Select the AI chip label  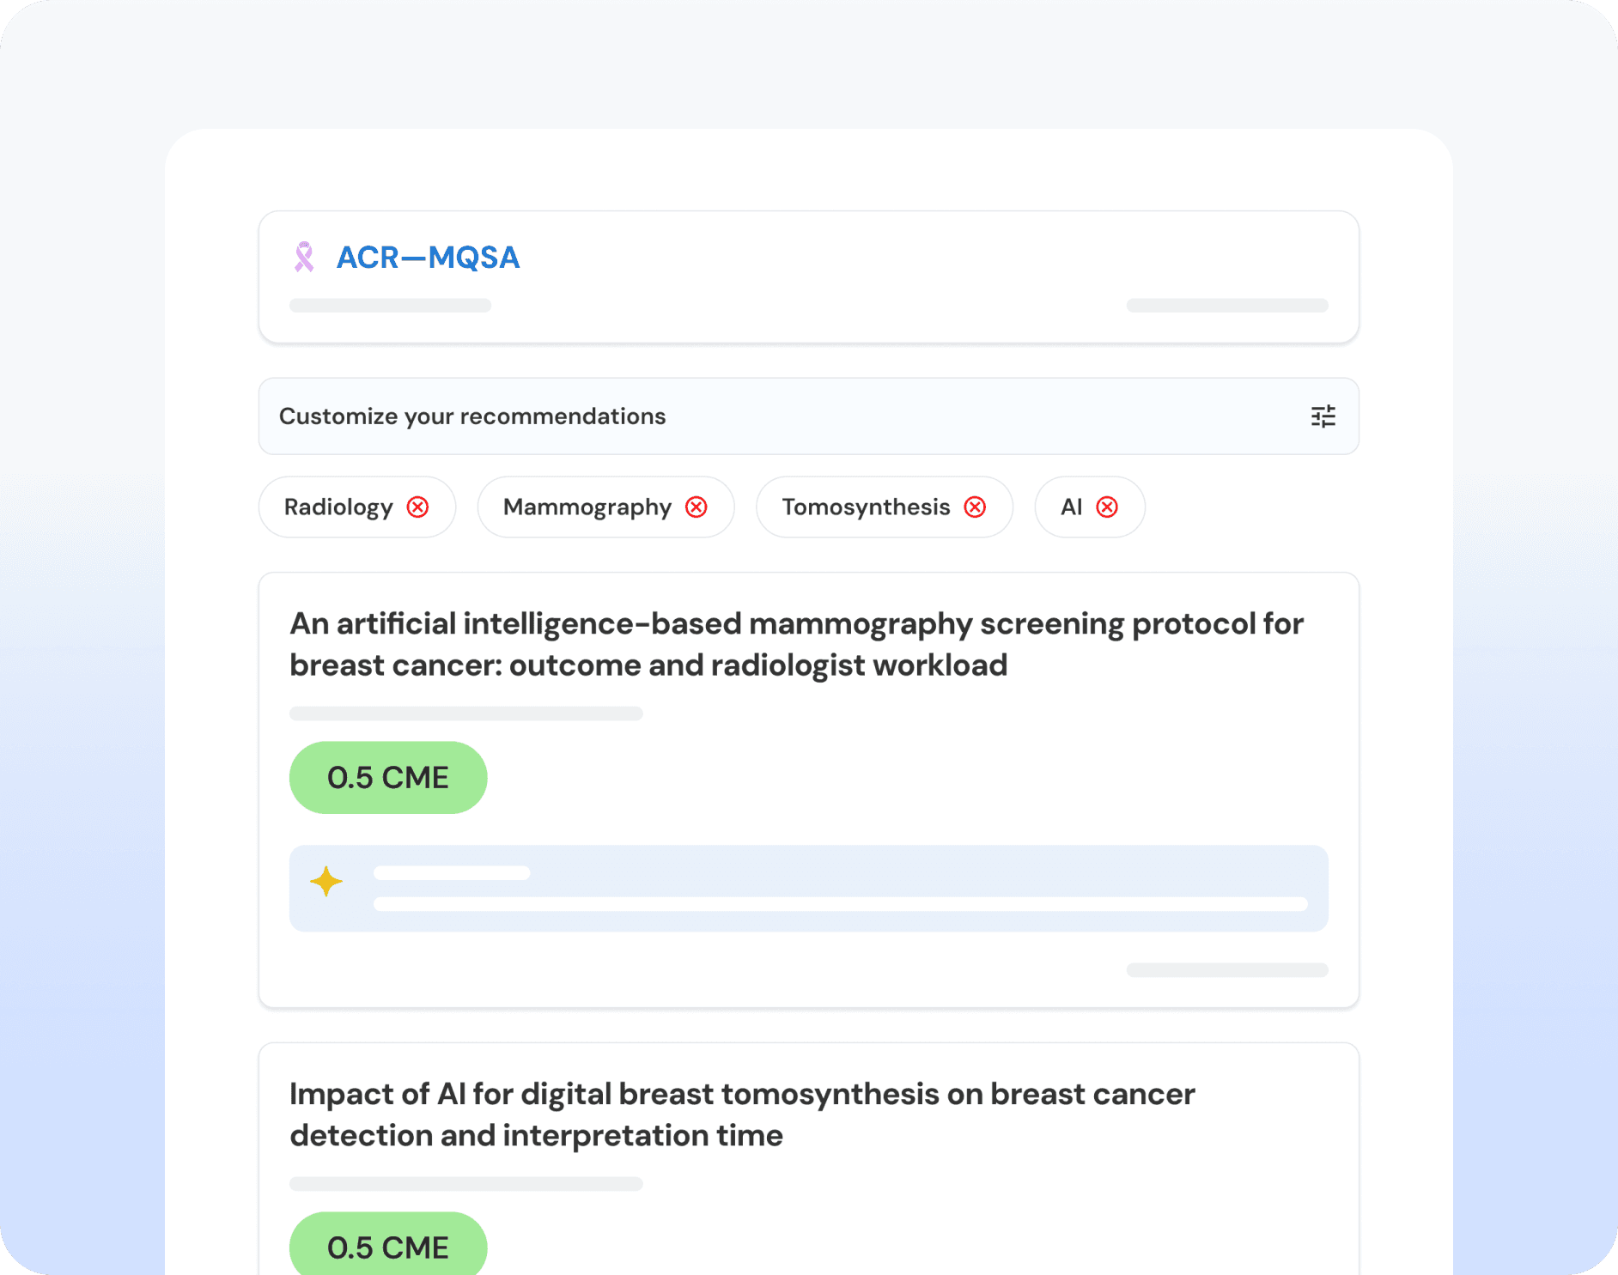[x=1071, y=507]
